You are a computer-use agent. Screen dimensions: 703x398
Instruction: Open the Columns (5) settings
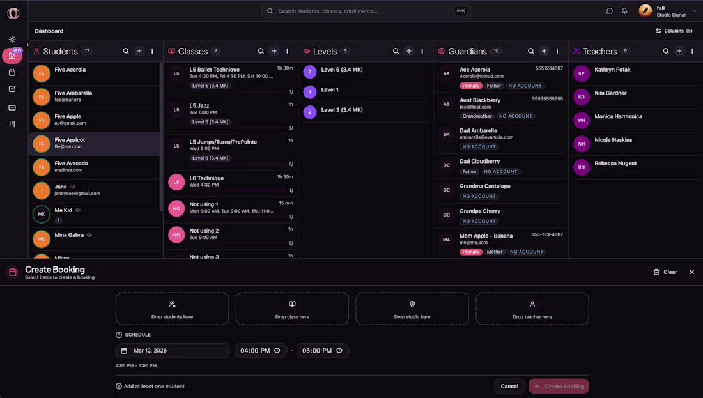coord(674,31)
